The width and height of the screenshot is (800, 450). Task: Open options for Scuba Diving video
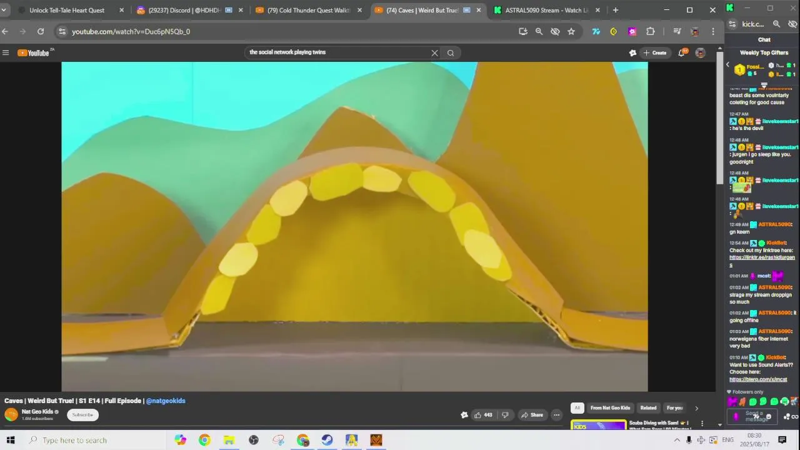pyautogui.click(x=702, y=424)
